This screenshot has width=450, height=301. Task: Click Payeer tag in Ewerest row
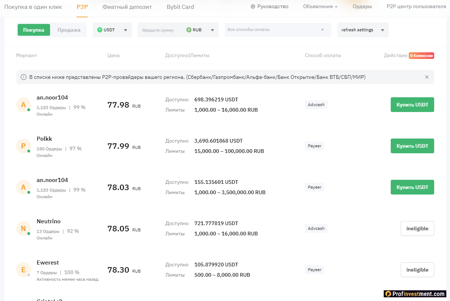click(315, 270)
